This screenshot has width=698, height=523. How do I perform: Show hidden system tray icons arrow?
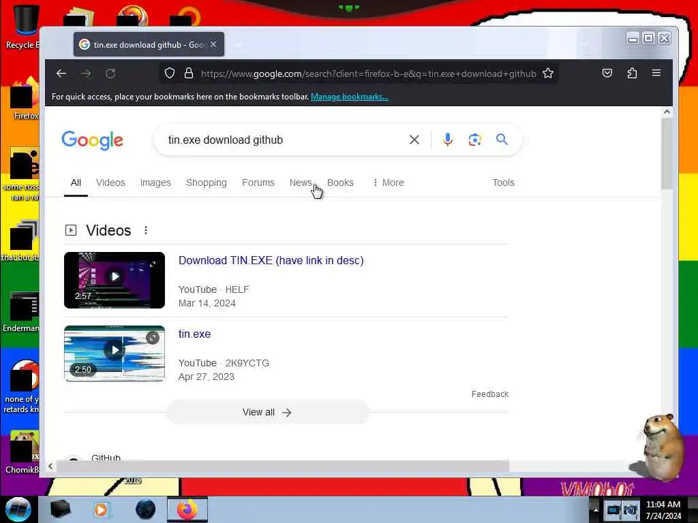[596, 510]
